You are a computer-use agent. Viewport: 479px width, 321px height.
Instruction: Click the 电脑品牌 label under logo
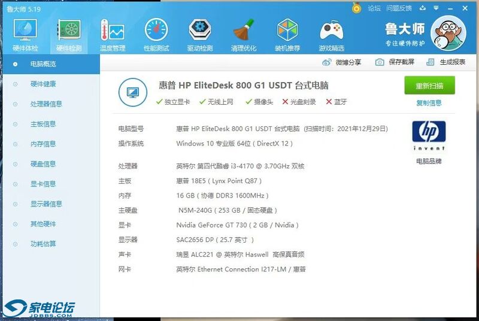pos(429,161)
